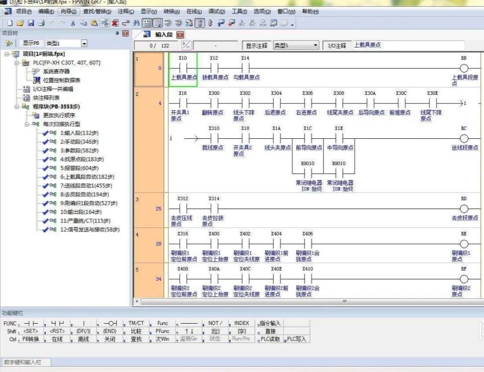Click the Paste clipboard icon
The width and height of the screenshot is (484, 372).
click(94, 23)
